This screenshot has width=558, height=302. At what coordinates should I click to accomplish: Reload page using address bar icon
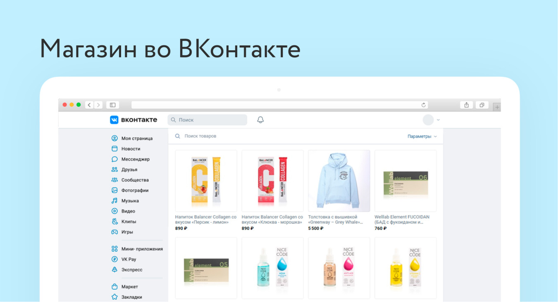(x=423, y=105)
